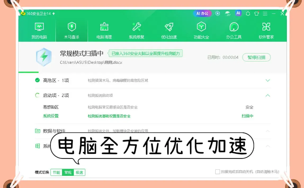Expand the 数据与软件 section

[x=267, y=131]
